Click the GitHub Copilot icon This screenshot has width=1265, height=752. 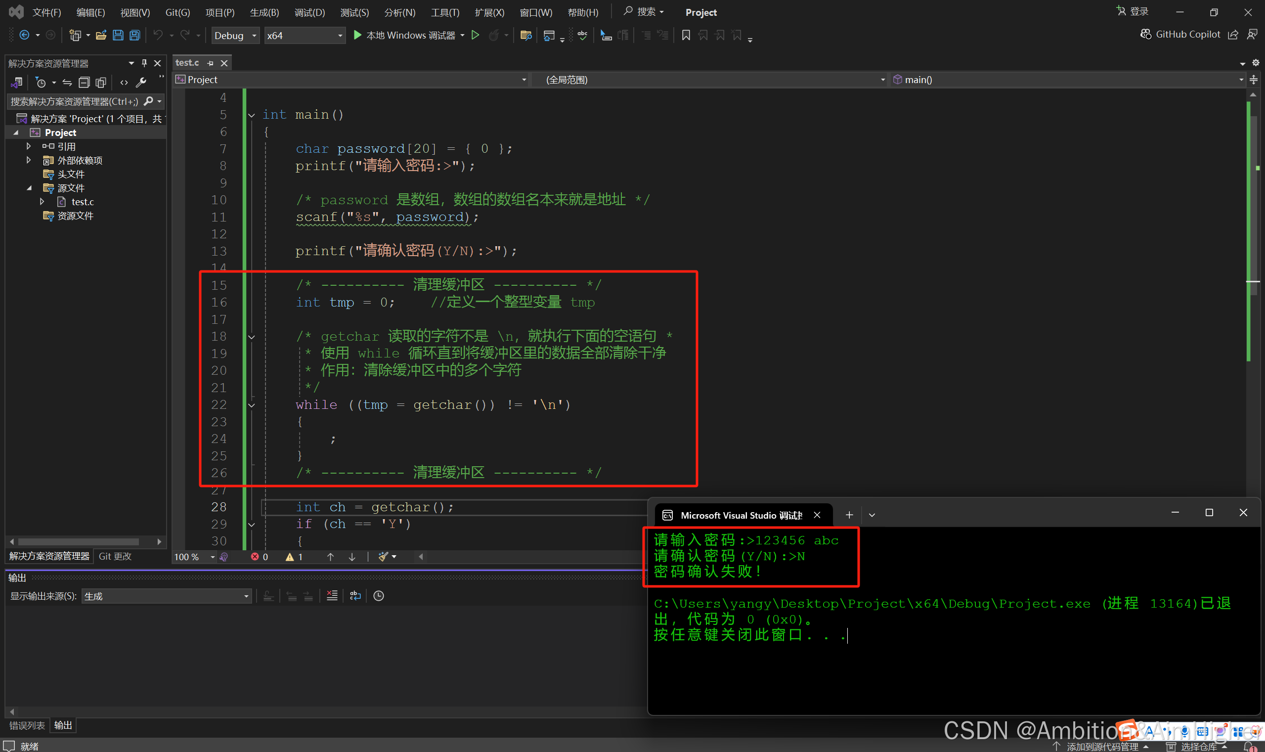tap(1145, 34)
